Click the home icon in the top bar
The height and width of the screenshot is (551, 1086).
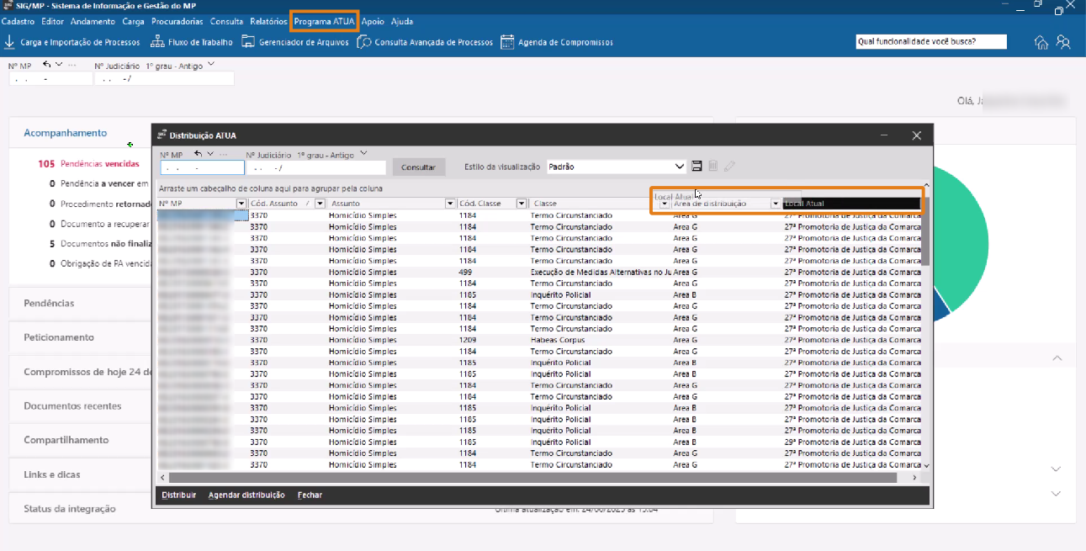click(x=1041, y=42)
